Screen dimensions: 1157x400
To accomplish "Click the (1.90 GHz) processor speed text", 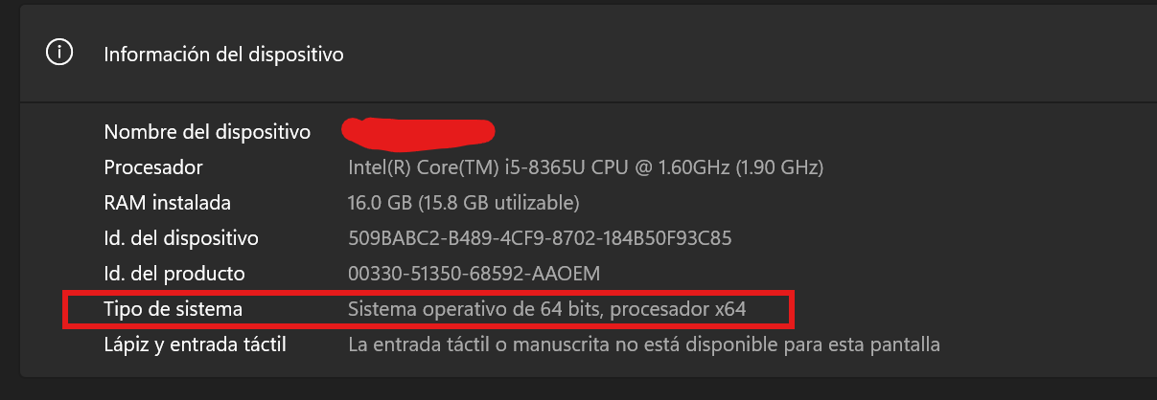I will pyautogui.click(x=779, y=167).
